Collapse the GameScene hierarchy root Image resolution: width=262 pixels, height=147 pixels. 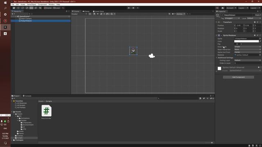[x=16, y=16]
